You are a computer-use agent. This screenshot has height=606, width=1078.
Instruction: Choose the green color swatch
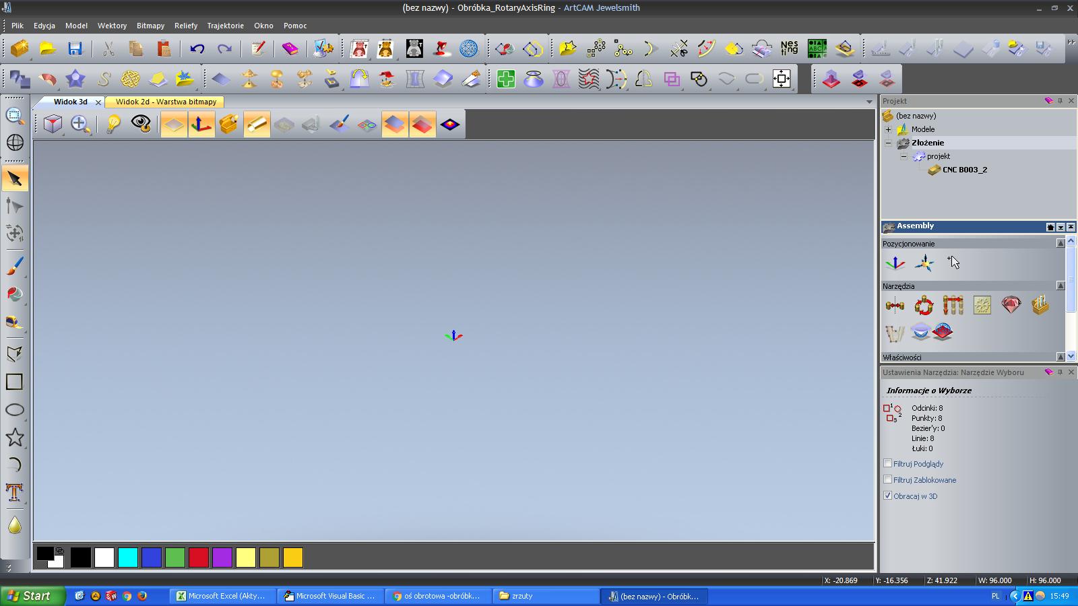pos(175,558)
